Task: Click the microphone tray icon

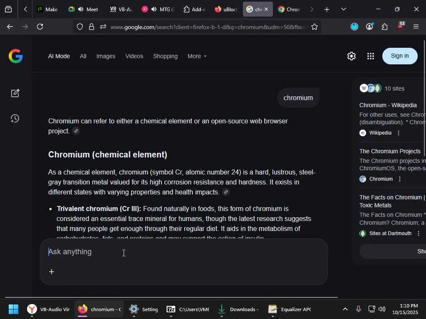Action: click(358, 309)
